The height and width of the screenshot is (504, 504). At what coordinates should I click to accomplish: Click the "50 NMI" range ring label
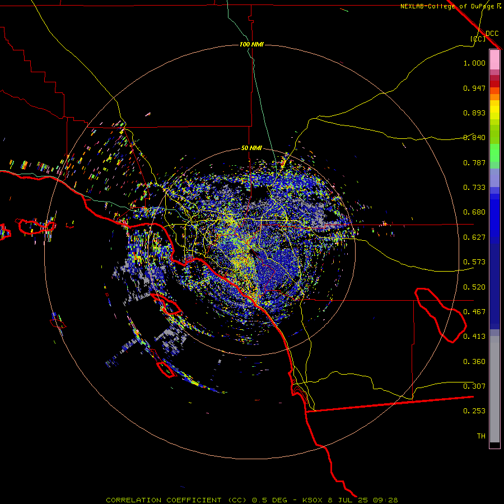click(251, 148)
